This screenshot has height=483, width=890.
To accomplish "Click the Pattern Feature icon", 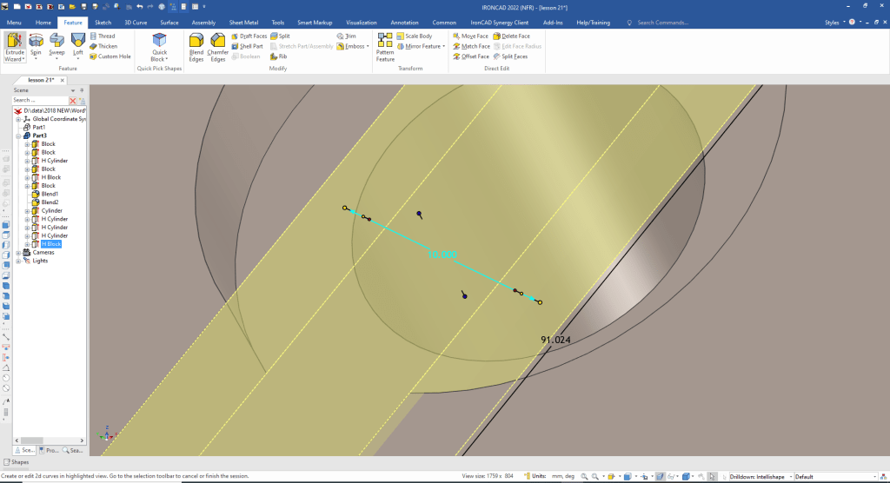I will coord(385,47).
